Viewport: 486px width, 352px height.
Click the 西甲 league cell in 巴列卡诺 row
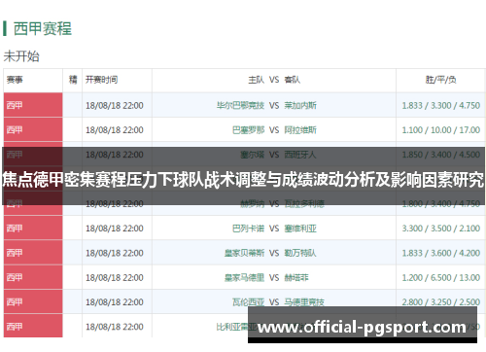click(33, 229)
